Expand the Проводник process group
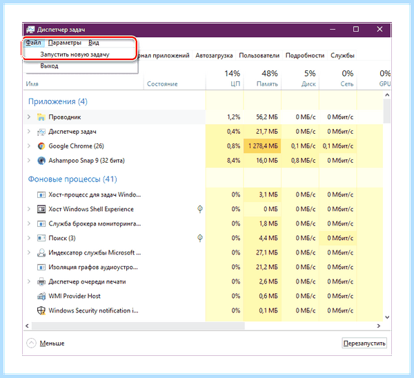 [x=29, y=117]
